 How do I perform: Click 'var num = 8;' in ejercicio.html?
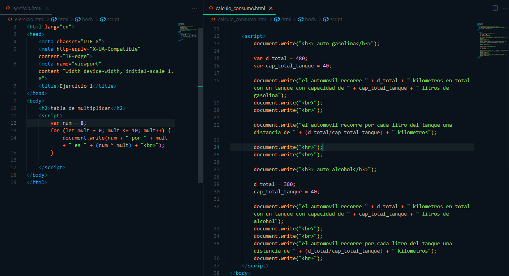click(x=68, y=123)
